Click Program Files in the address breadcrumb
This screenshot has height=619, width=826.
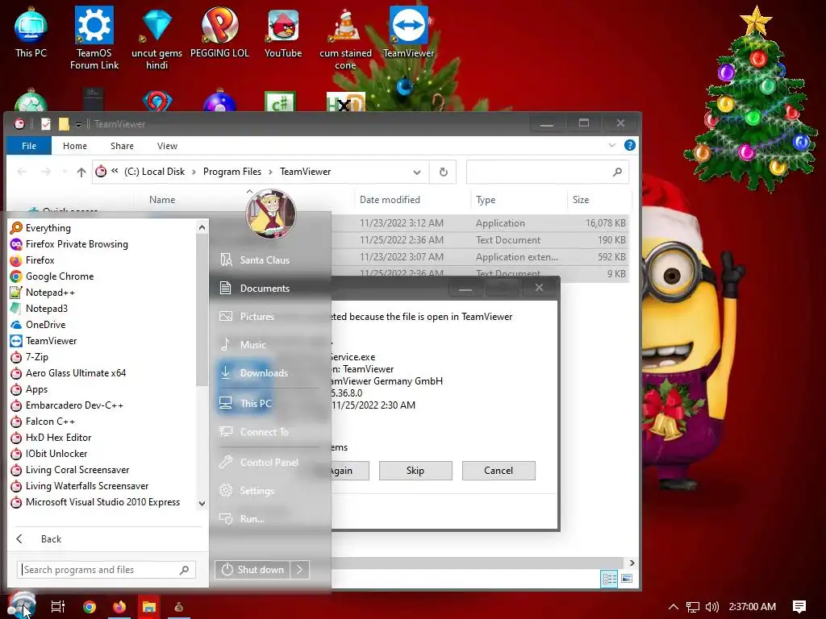click(x=232, y=172)
